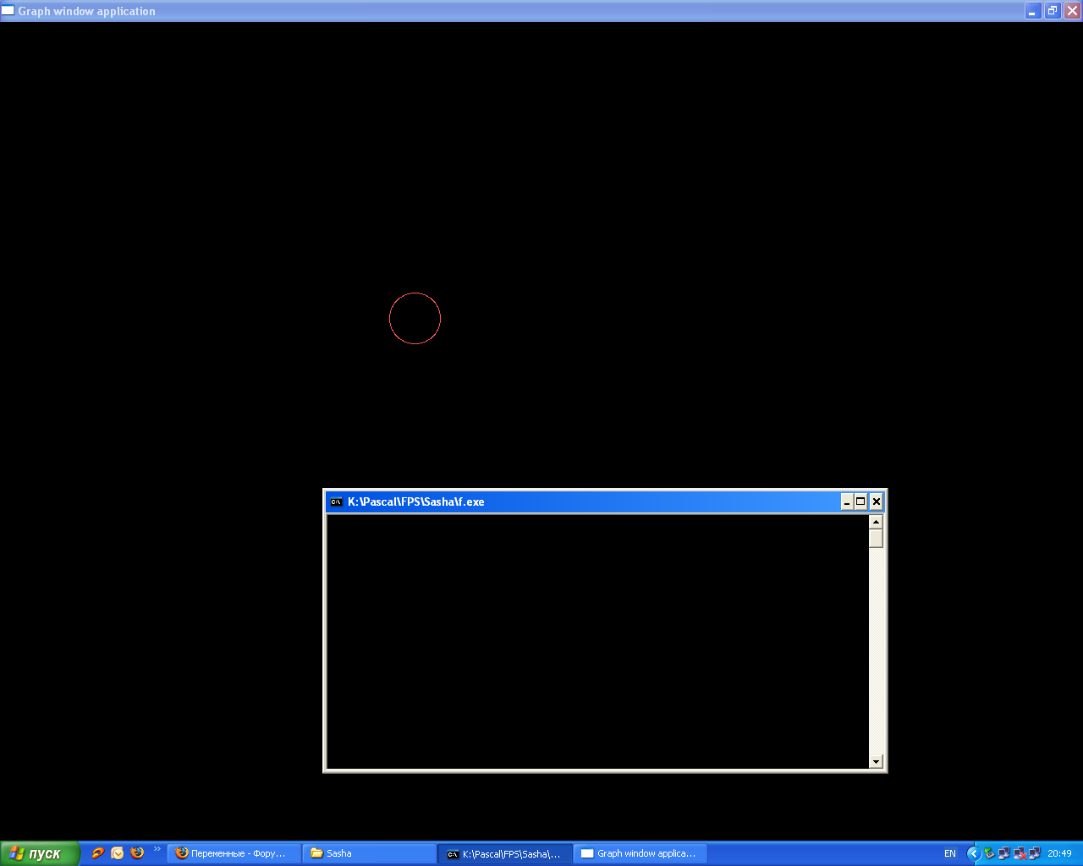Open the clock-like quick launch icon

coord(118,853)
